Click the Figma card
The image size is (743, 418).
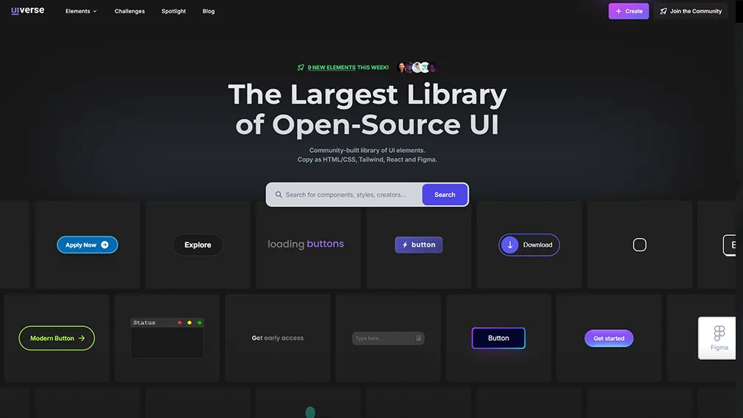pos(717,338)
